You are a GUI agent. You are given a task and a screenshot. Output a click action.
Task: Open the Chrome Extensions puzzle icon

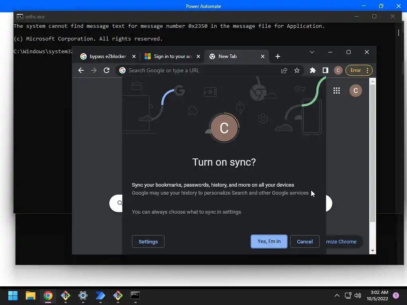coord(312,70)
